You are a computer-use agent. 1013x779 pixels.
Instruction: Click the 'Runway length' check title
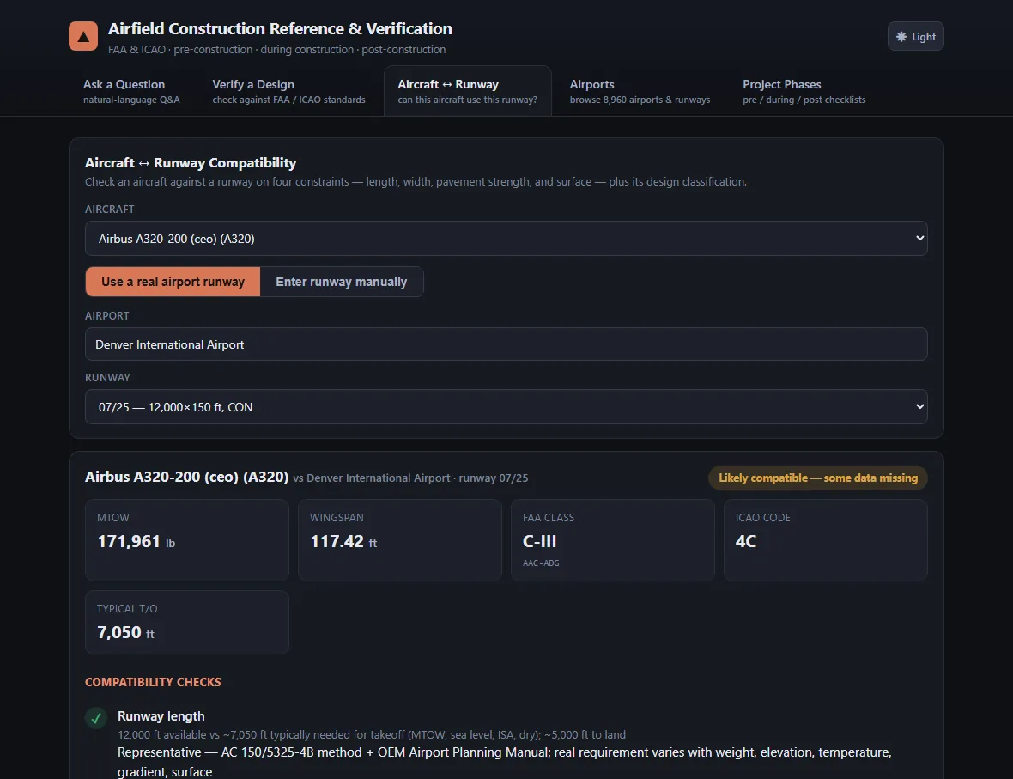tap(161, 716)
